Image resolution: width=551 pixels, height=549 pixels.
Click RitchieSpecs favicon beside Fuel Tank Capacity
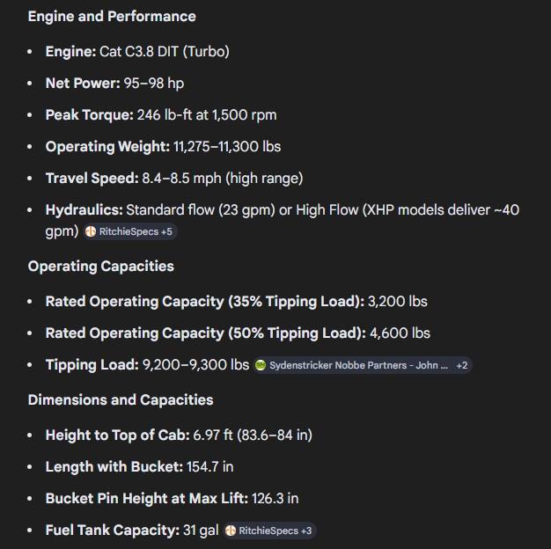(231, 531)
